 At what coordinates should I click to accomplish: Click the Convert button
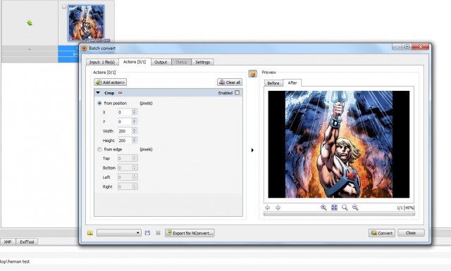[x=382, y=233]
